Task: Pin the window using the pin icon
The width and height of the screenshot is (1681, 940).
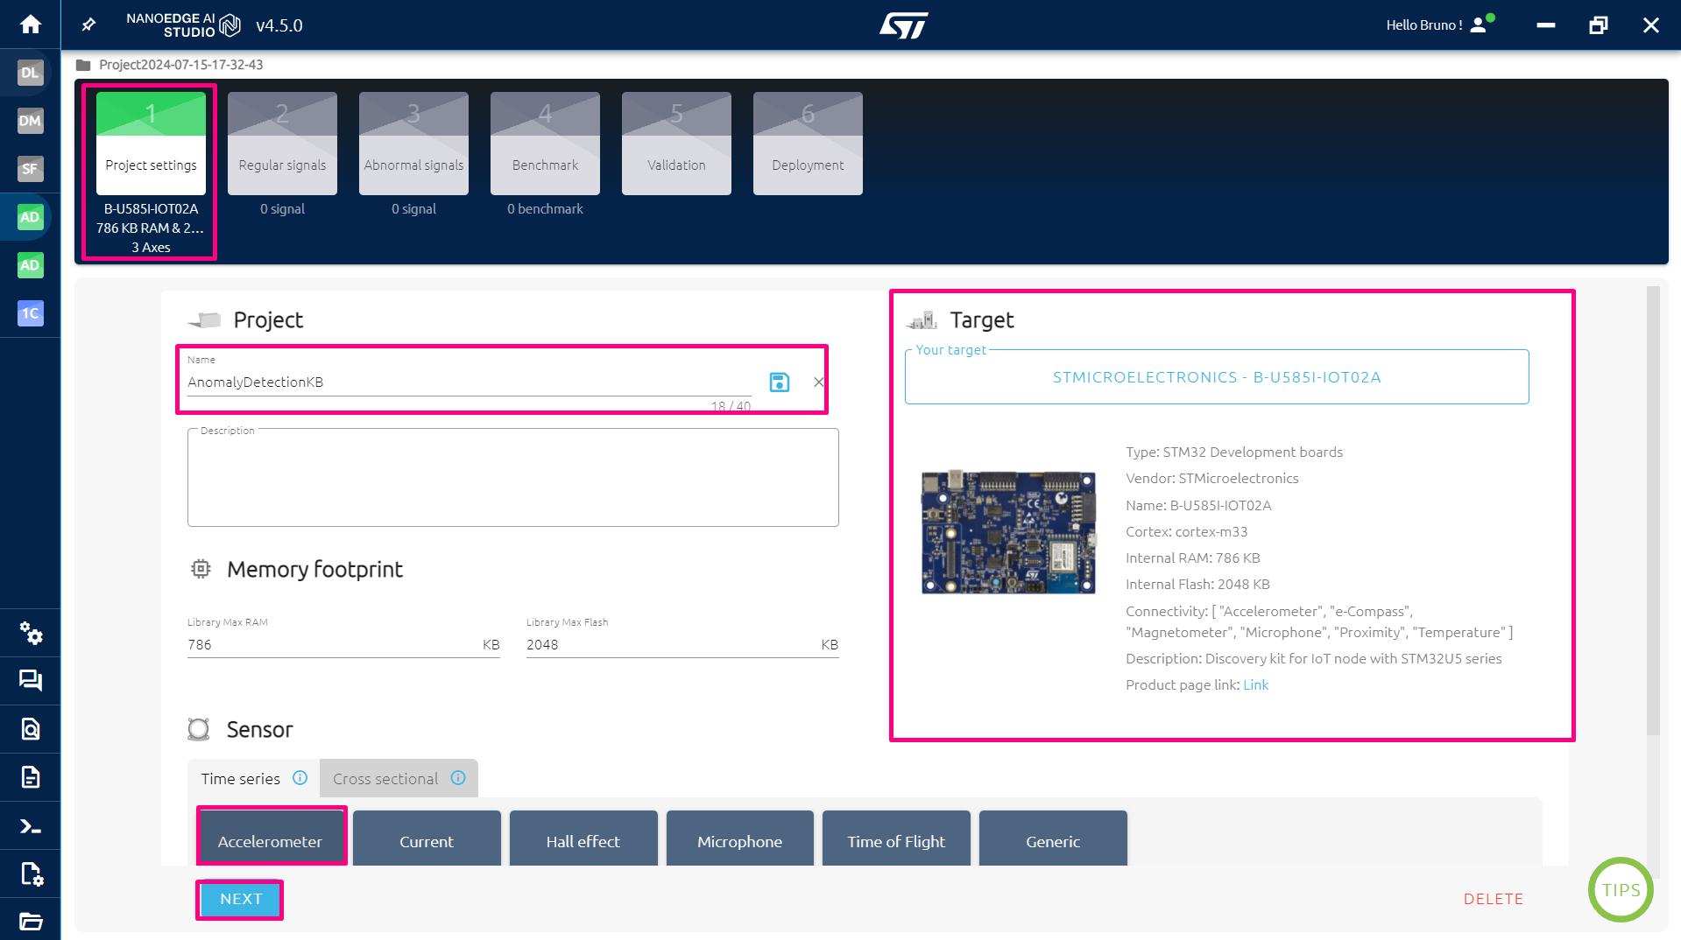Action: pyautogui.click(x=88, y=25)
